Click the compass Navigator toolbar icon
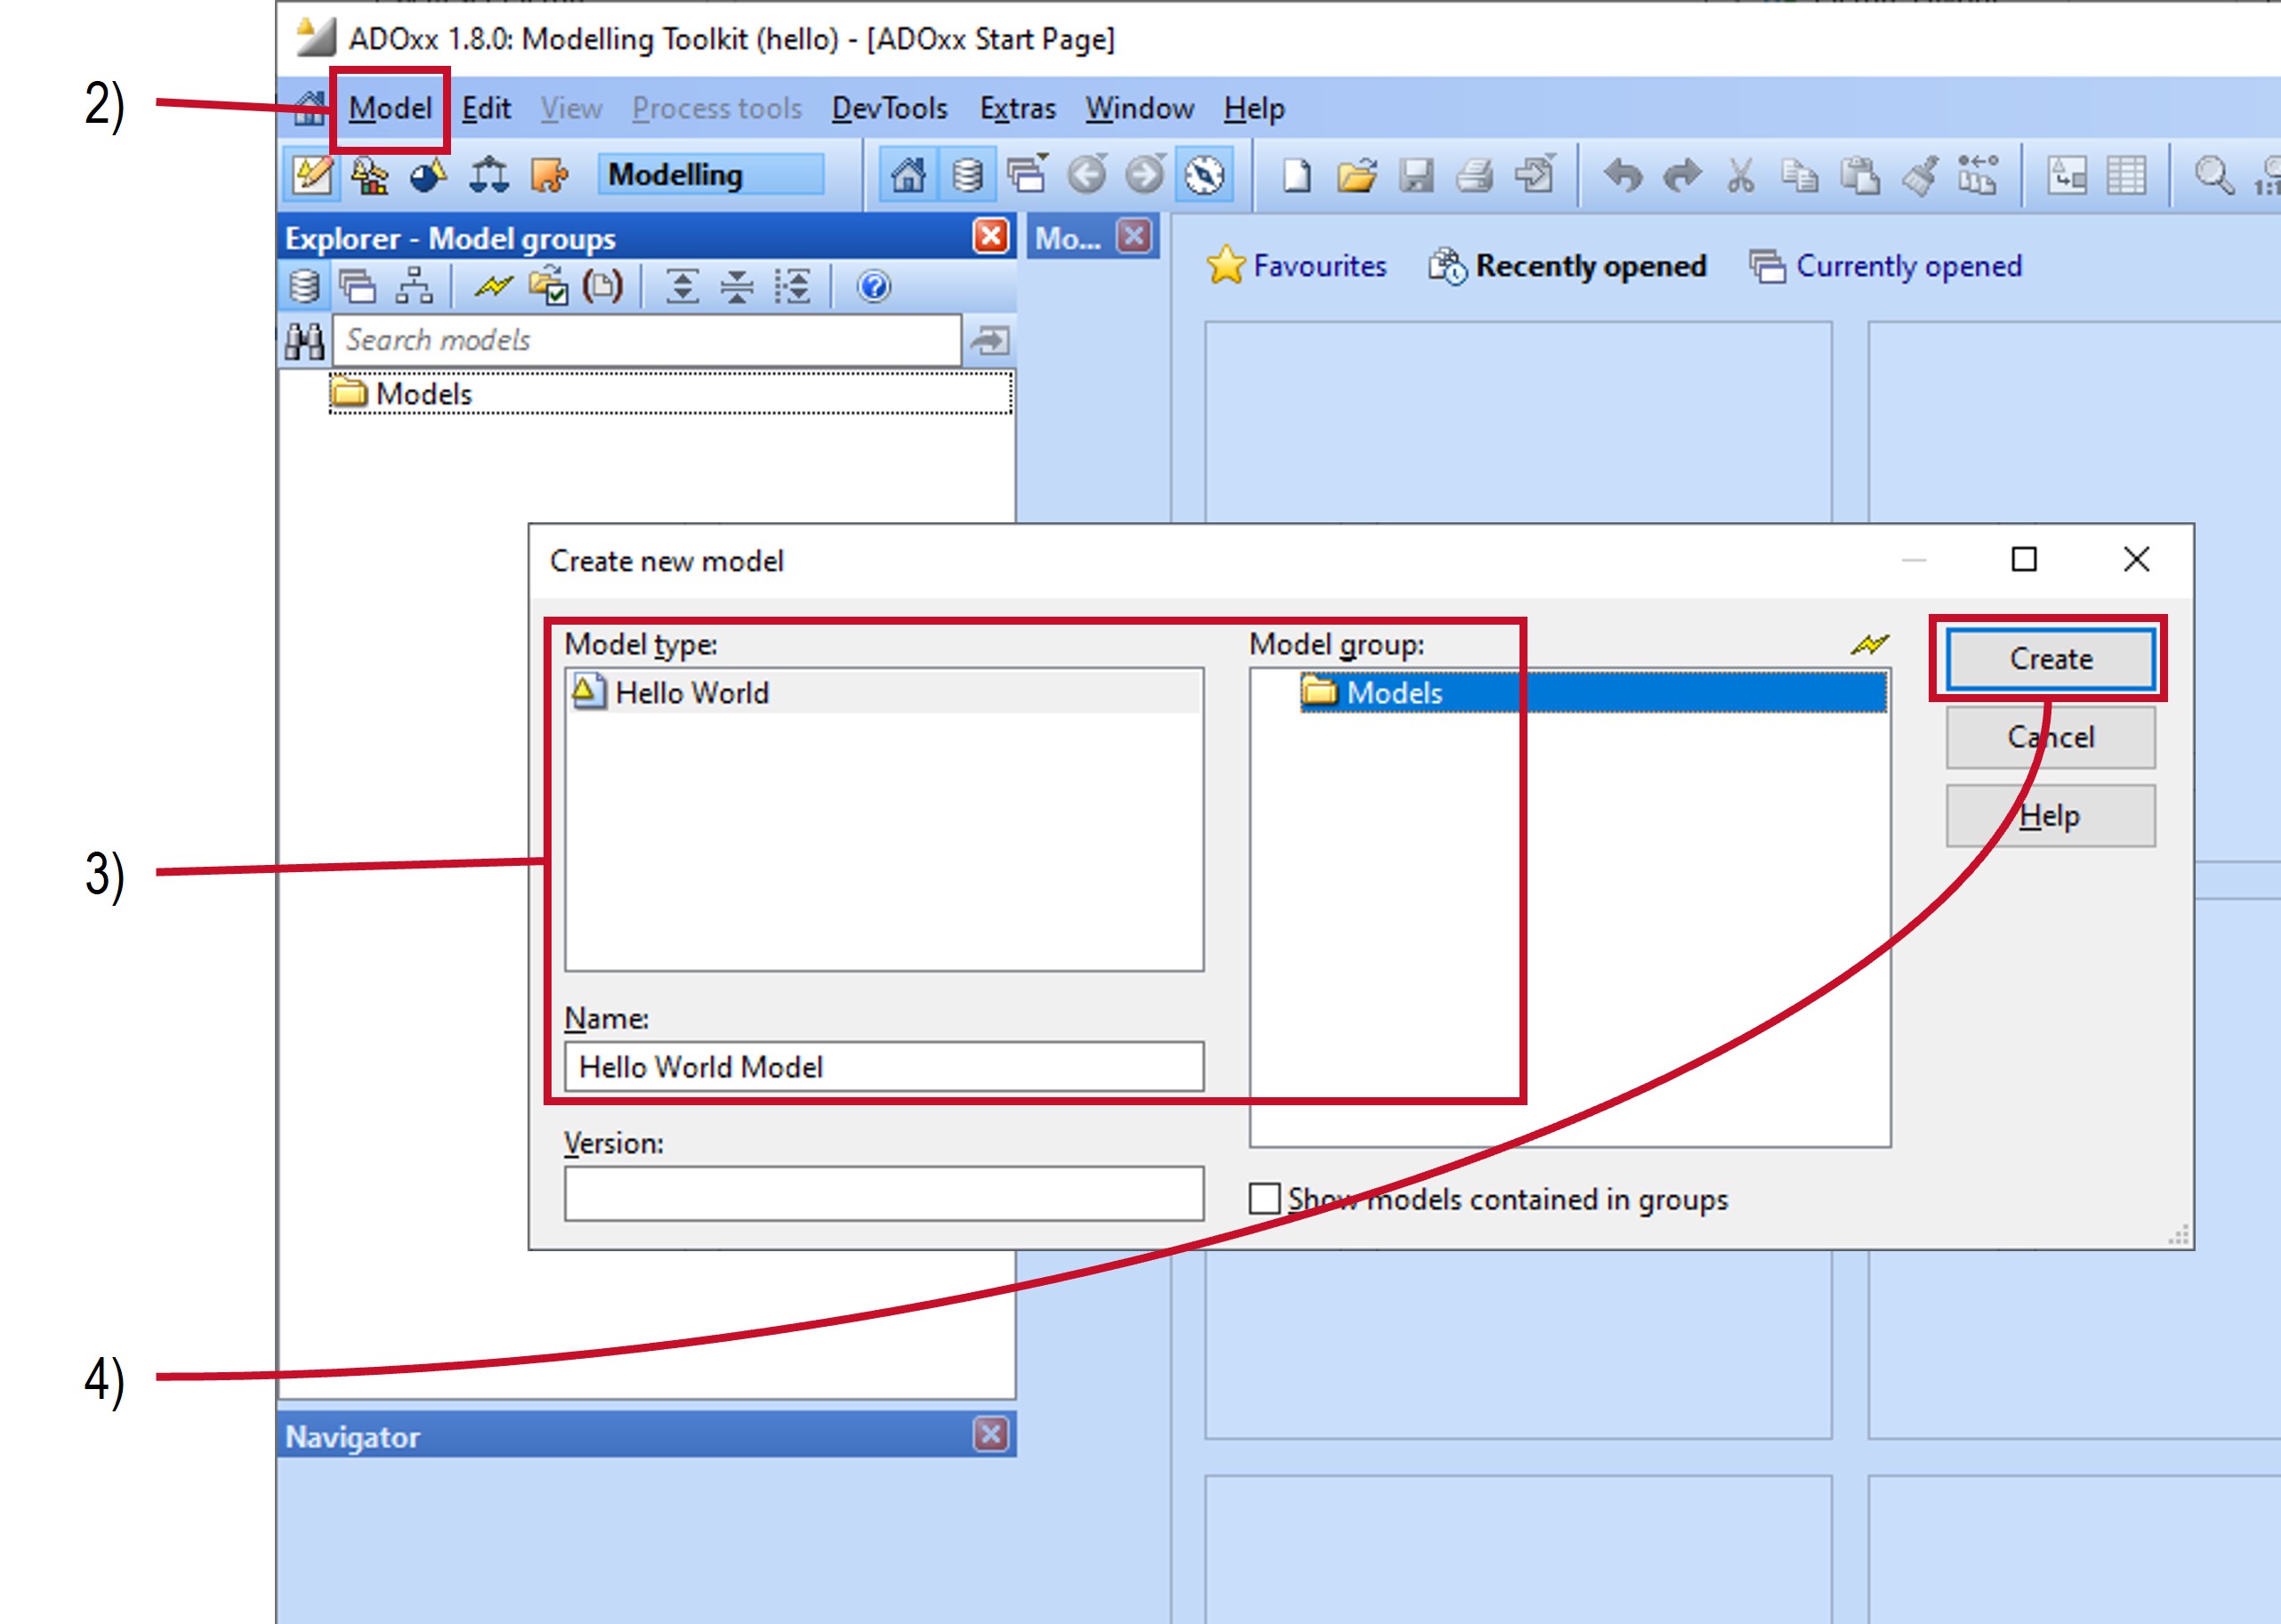This screenshot has width=2281, height=1624. [x=1205, y=175]
